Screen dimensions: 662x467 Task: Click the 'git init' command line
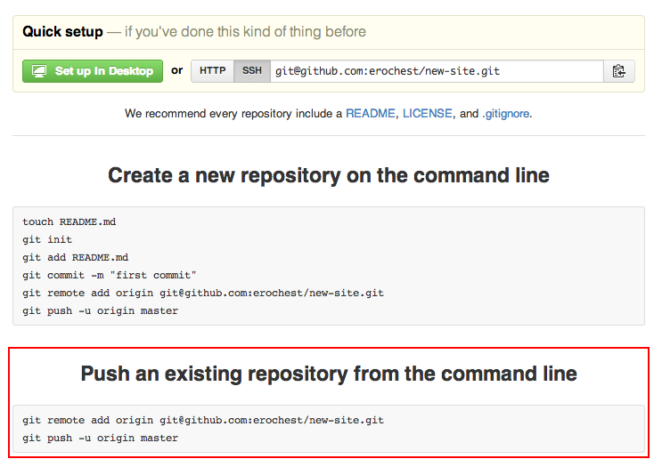47,239
